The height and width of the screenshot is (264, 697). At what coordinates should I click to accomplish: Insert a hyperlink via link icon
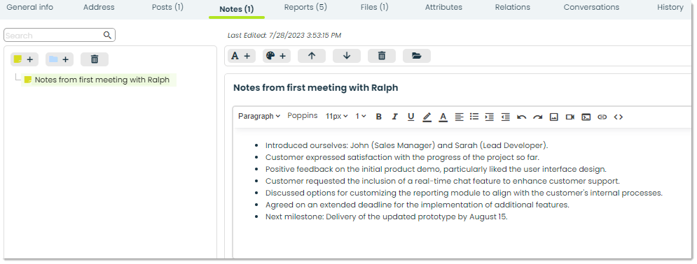point(602,117)
